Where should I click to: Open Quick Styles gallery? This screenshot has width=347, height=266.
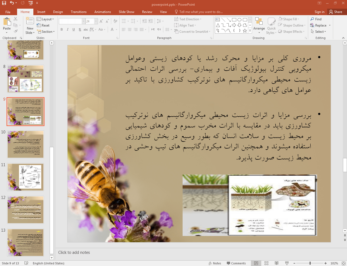click(271, 26)
